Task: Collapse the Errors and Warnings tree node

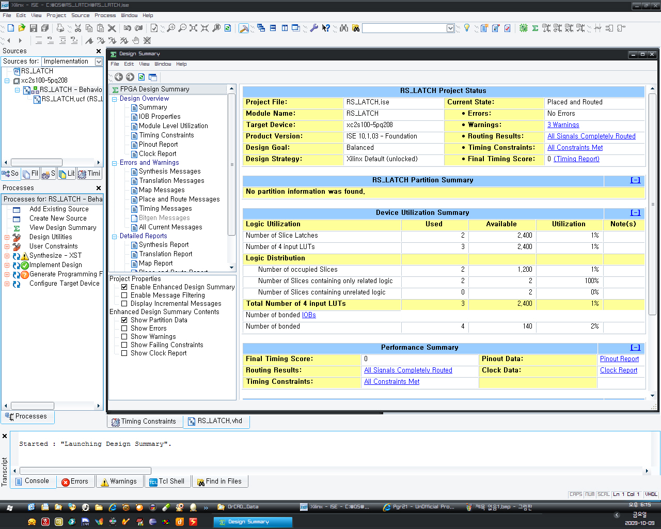Action: [x=115, y=163]
